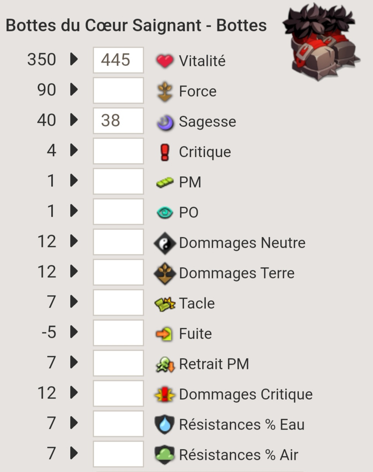Screen dimensions: 373x472
Task: Click the red Critique exclamation icon
Action: [x=165, y=152]
